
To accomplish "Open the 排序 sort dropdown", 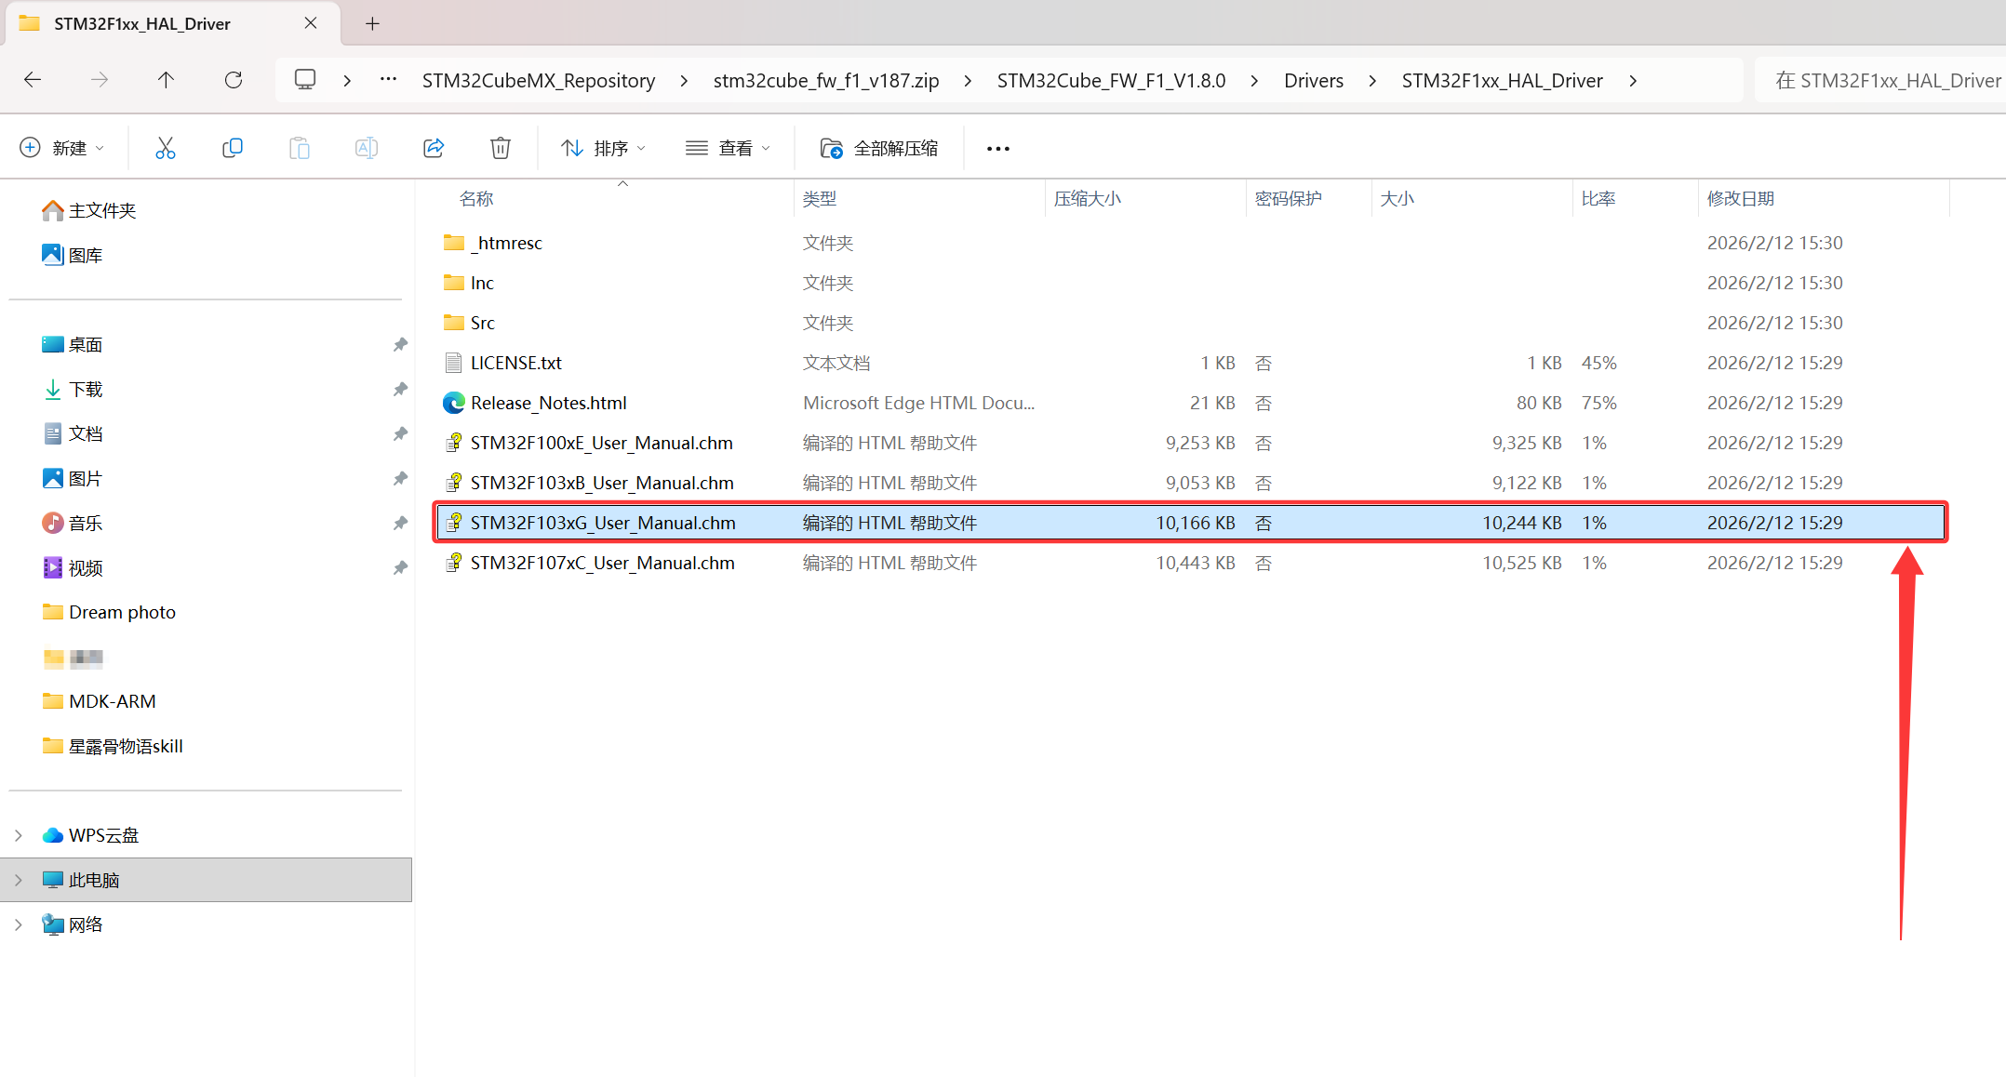I will coord(603,148).
